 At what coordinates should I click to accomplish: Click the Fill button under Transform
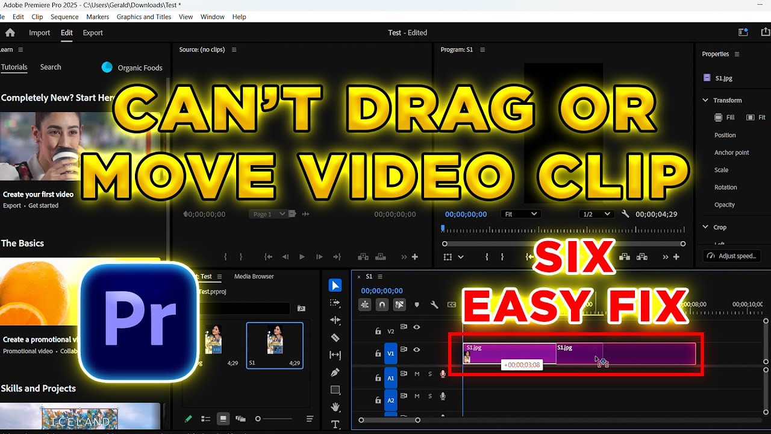coord(725,118)
